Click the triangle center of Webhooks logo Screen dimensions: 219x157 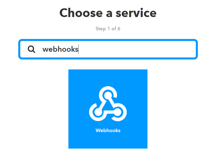pos(108,106)
